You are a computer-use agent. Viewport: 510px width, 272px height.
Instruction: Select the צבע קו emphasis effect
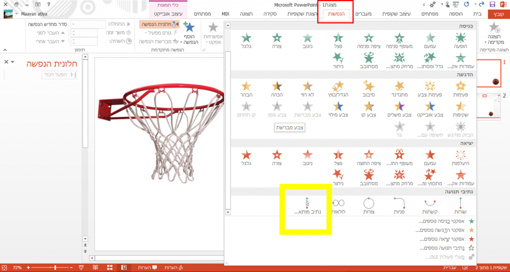point(369,109)
